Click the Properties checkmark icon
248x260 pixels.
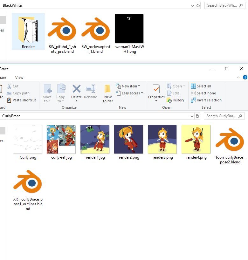pyautogui.click(x=156, y=89)
